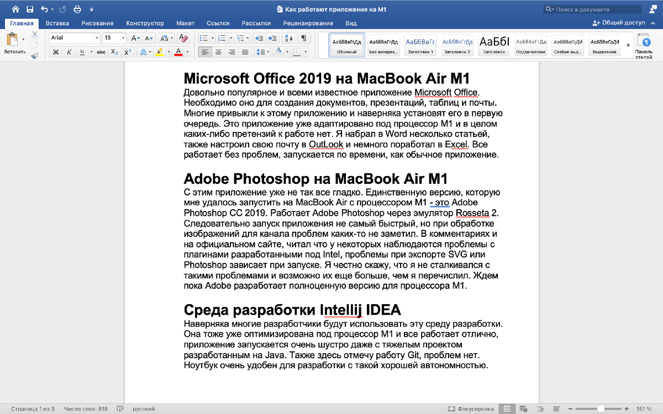
Task: Toggle the bulleted list formatting
Action: click(204, 39)
